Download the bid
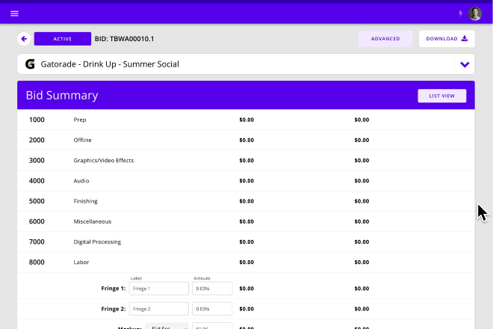The image size is (493, 329). pyautogui.click(x=447, y=39)
